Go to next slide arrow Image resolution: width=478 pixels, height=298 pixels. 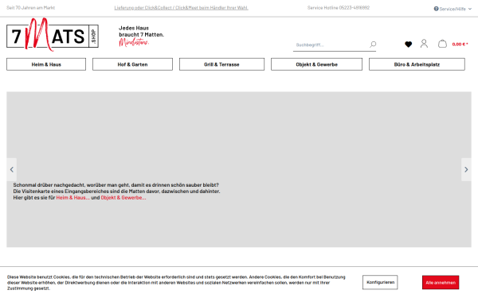tap(466, 169)
